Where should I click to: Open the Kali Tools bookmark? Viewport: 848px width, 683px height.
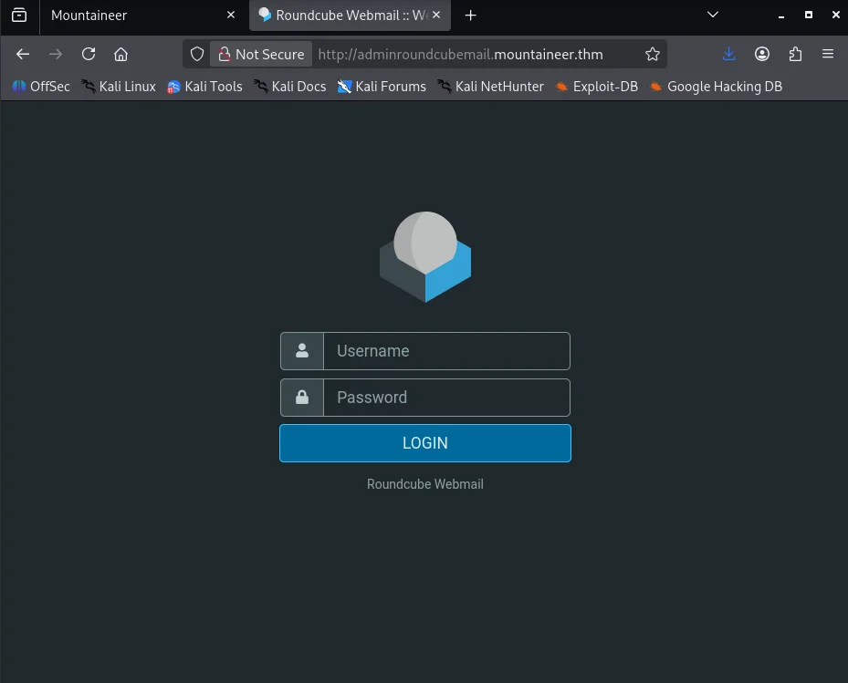click(x=204, y=87)
